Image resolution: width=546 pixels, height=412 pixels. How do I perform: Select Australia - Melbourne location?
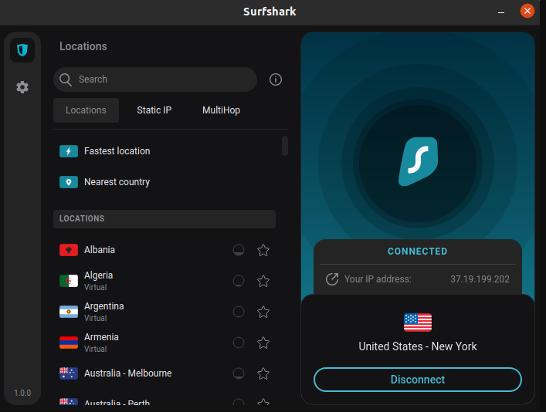pos(128,373)
